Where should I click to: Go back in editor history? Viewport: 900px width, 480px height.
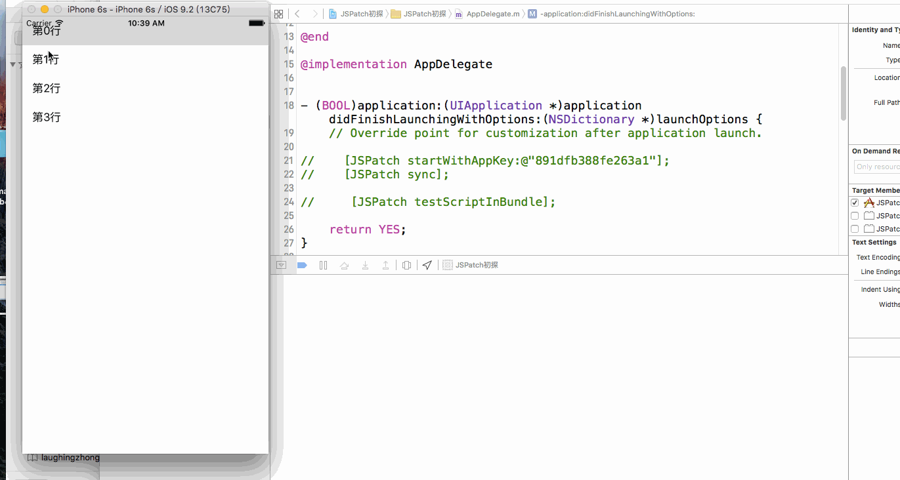pyautogui.click(x=297, y=14)
